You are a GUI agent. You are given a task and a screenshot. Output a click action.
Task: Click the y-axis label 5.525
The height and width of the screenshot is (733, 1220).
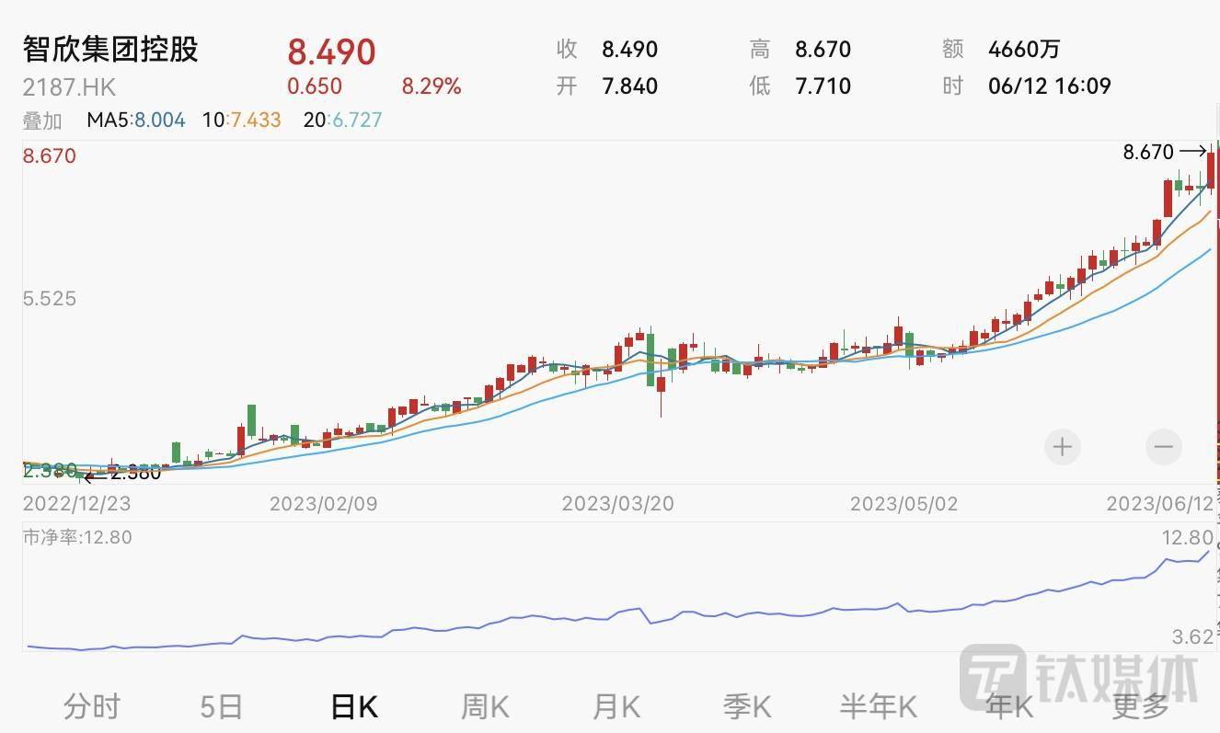pyautogui.click(x=50, y=299)
